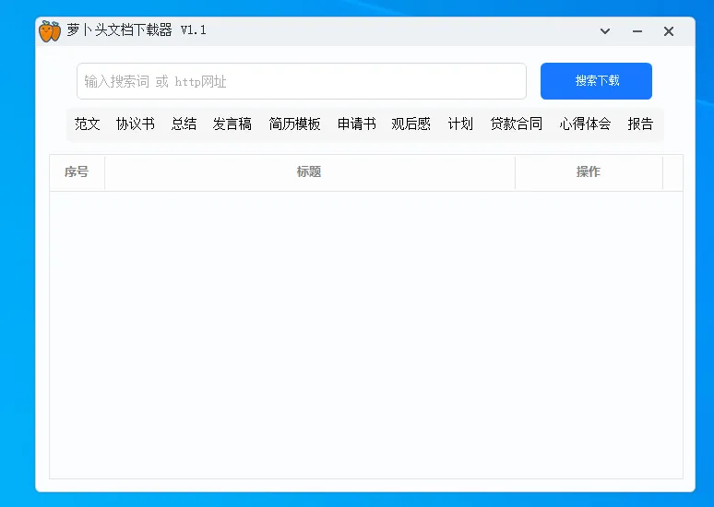Select the 简历模板 category tag
This screenshot has height=507, width=714.
294,124
